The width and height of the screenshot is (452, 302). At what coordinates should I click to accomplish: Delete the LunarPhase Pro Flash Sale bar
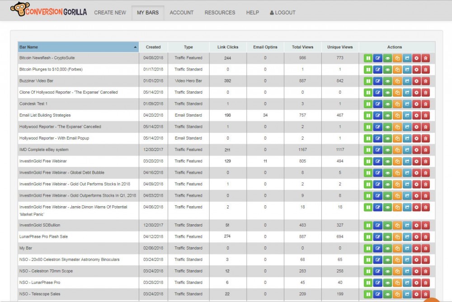pos(425,237)
